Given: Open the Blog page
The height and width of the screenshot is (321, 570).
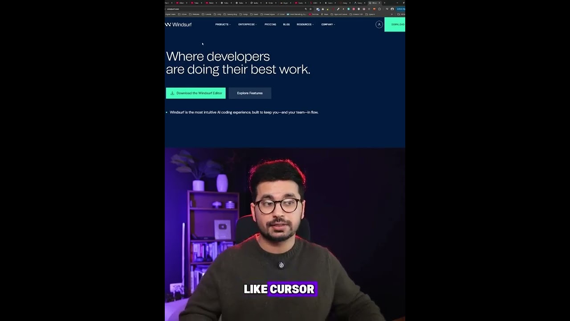Looking at the screenshot, I should point(286,25).
